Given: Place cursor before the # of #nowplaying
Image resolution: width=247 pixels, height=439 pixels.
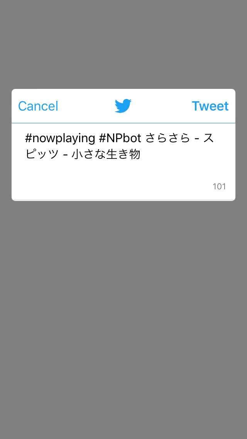Looking at the screenshot, I should click(25, 138).
